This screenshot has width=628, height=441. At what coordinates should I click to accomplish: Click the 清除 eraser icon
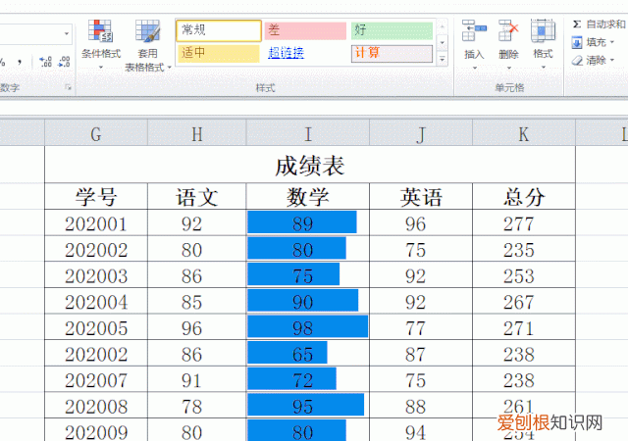577,61
